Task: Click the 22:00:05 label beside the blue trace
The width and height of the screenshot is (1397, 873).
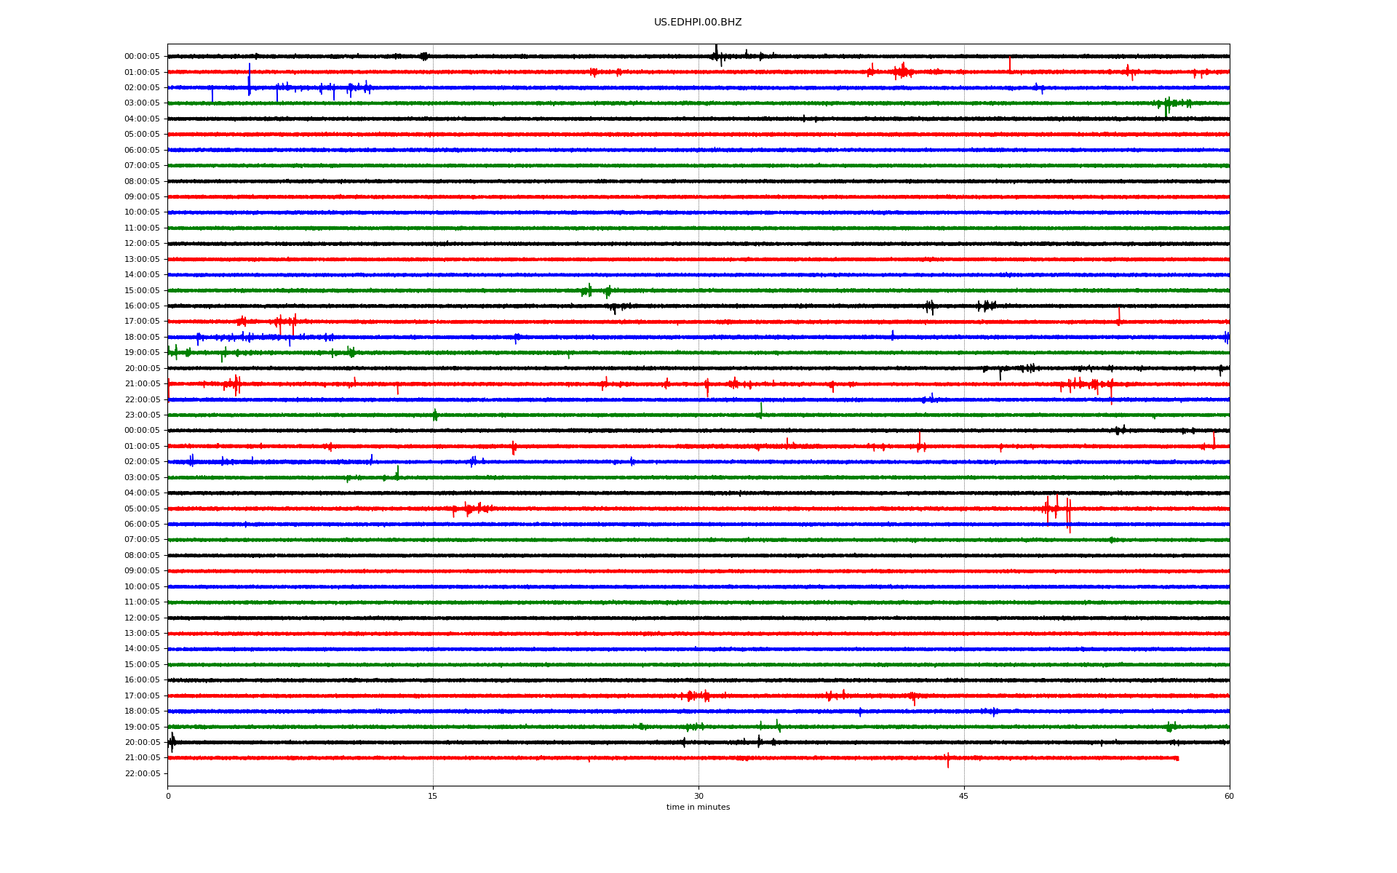Action: pyautogui.click(x=142, y=399)
